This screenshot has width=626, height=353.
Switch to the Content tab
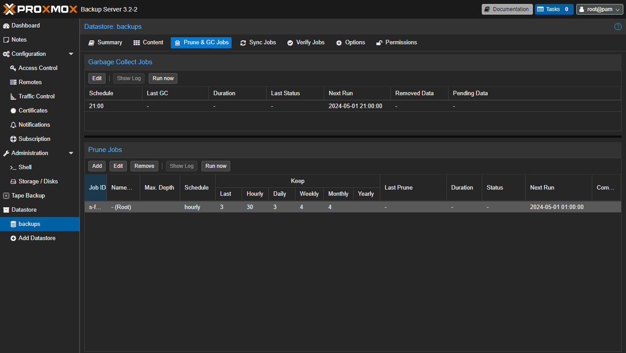(148, 43)
